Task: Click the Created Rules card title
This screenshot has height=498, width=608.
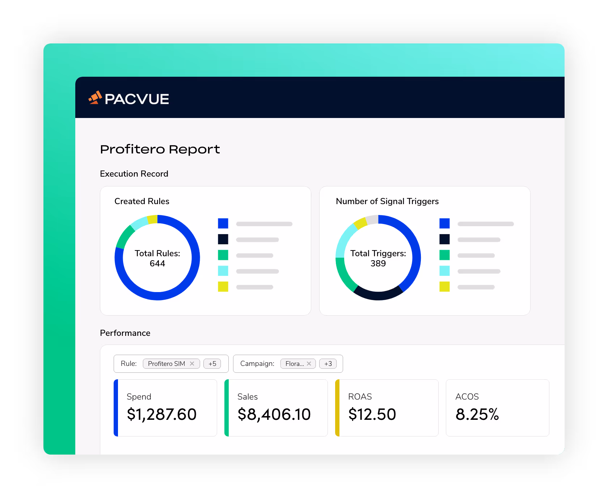Action: [142, 201]
